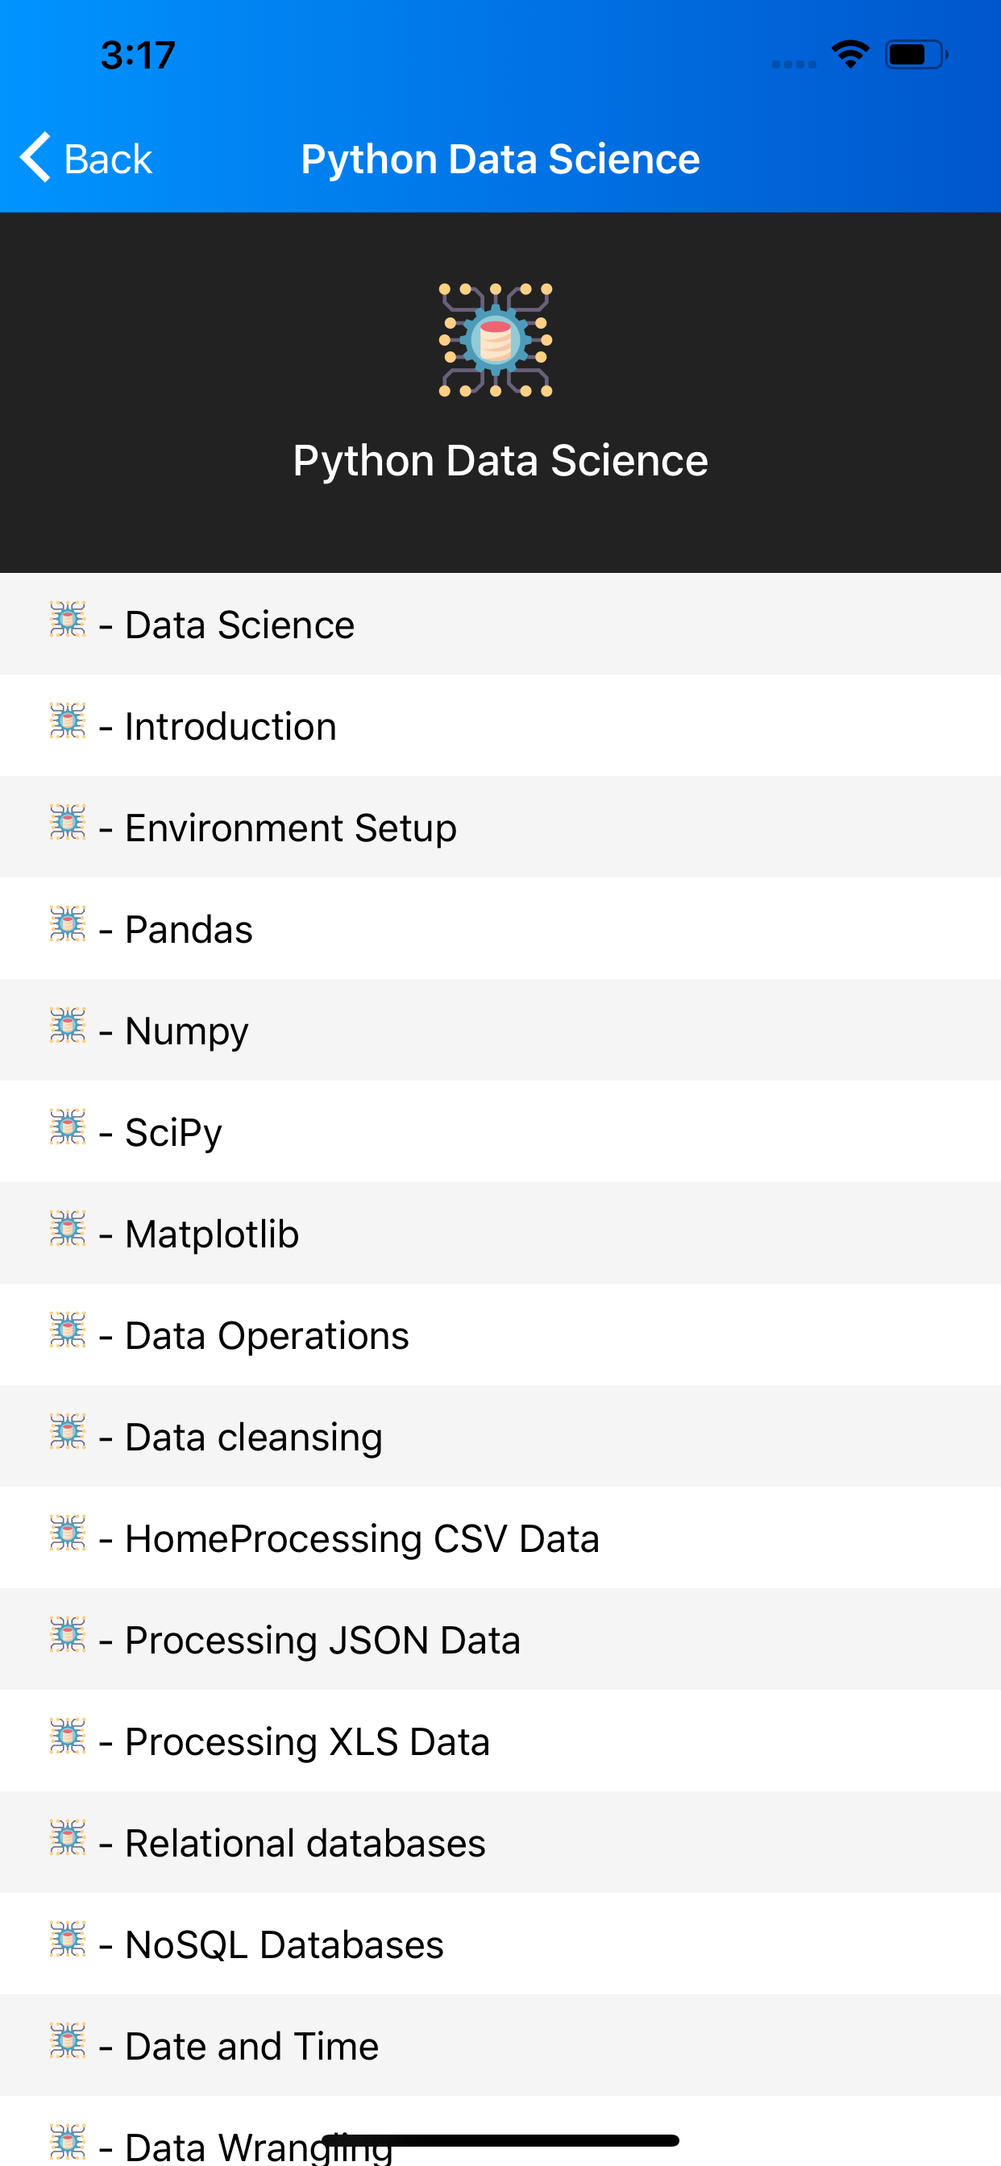Open the Environment Setup chapter
Image resolution: width=1001 pixels, height=2166 pixels.
coord(290,827)
